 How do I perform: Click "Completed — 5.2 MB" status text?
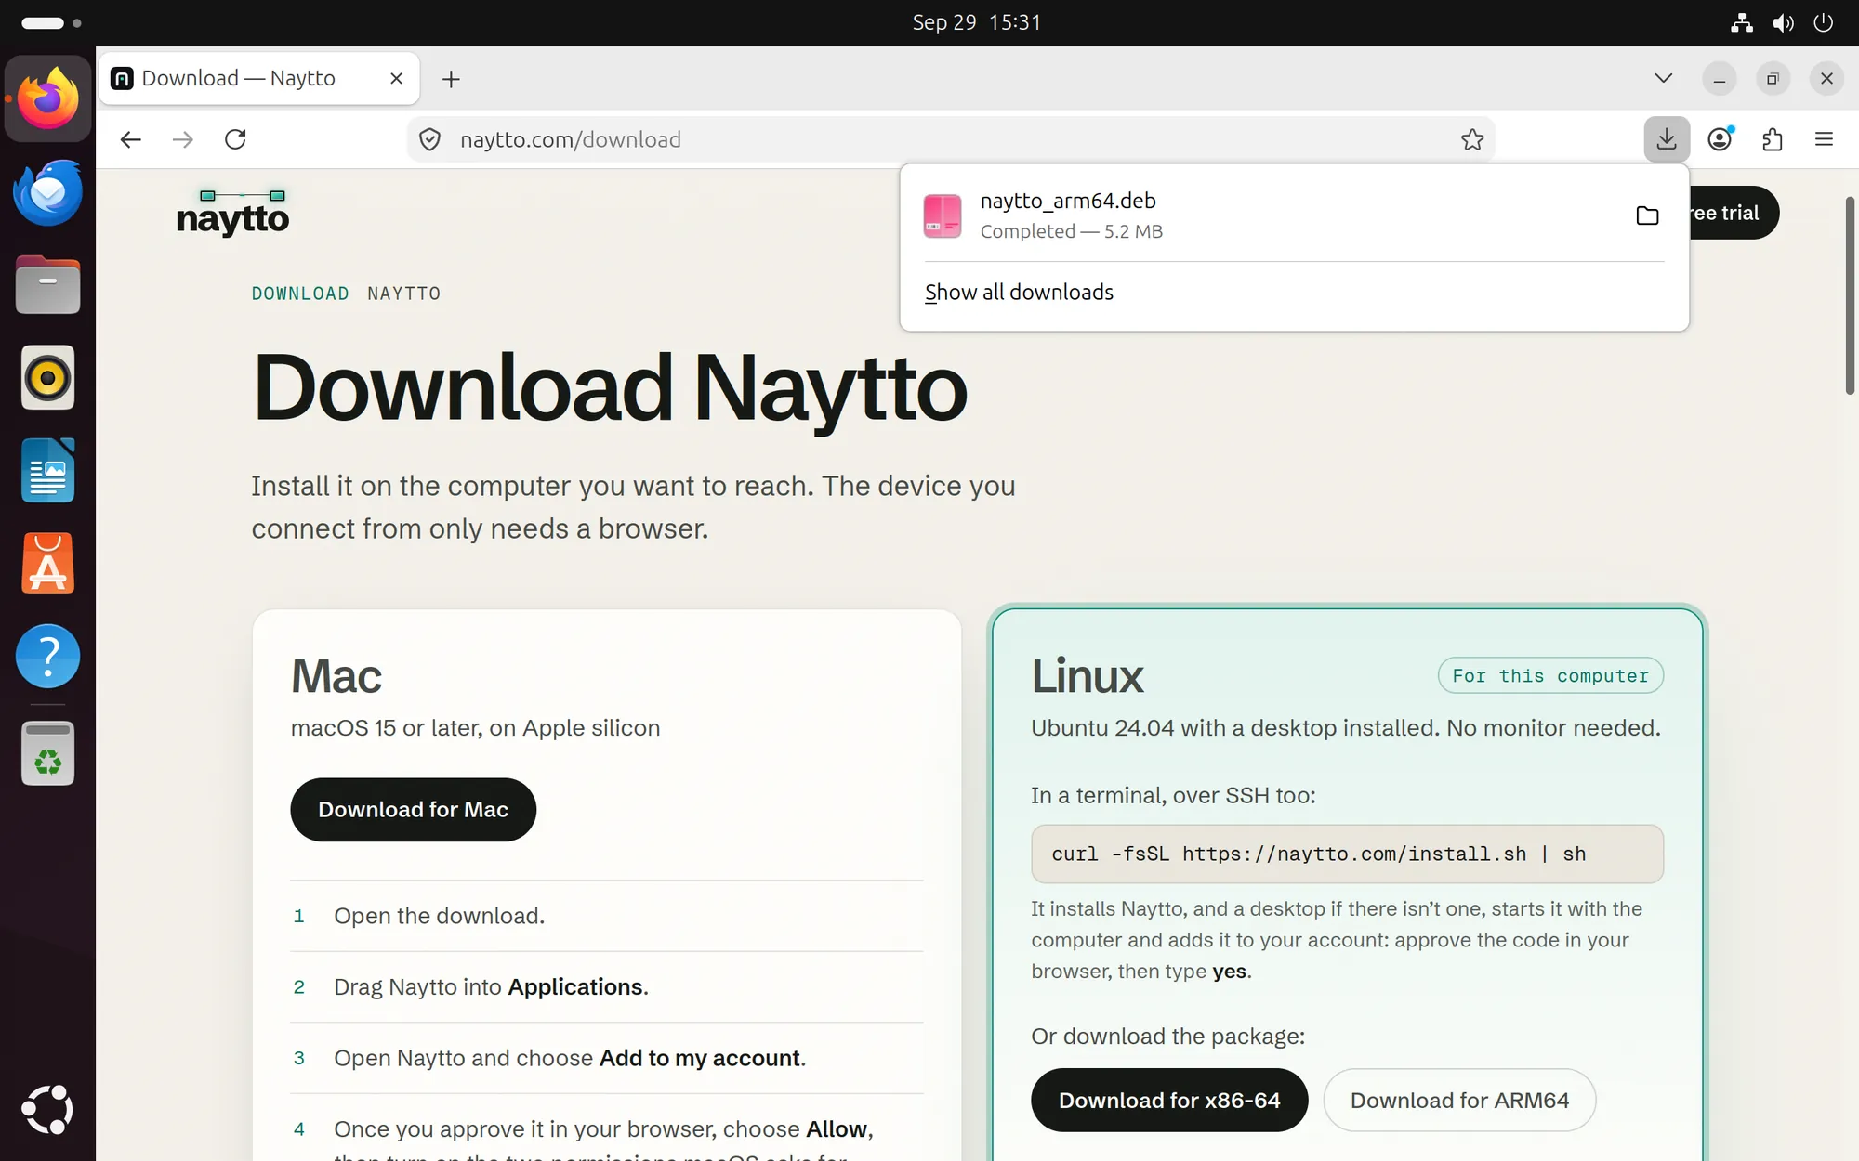point(1071,231)
